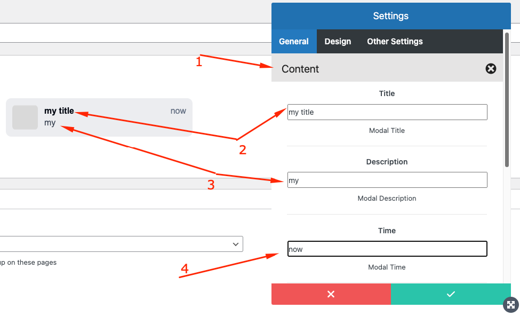Click 'my title' text in the preview
This screenshot has height=332, width=520.
59,111
